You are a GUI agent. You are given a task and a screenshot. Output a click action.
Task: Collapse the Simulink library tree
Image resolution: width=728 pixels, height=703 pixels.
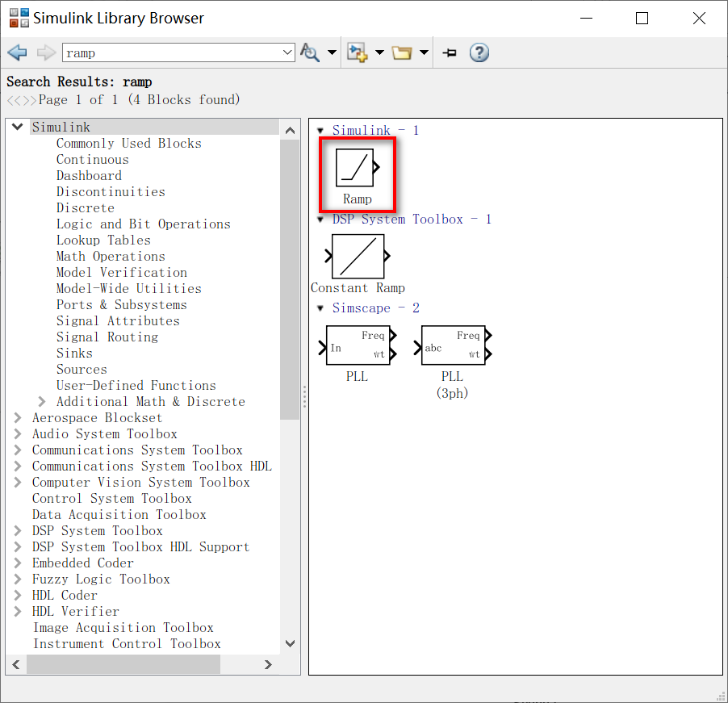(17, 127)
